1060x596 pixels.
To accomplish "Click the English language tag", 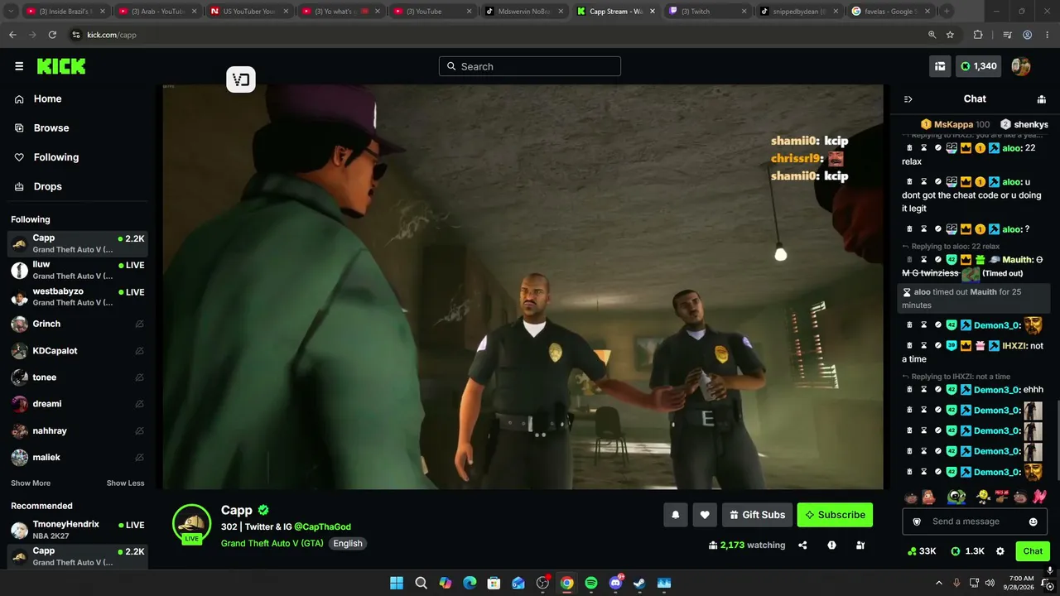I will pyautogui.click(x=348, y=544).
